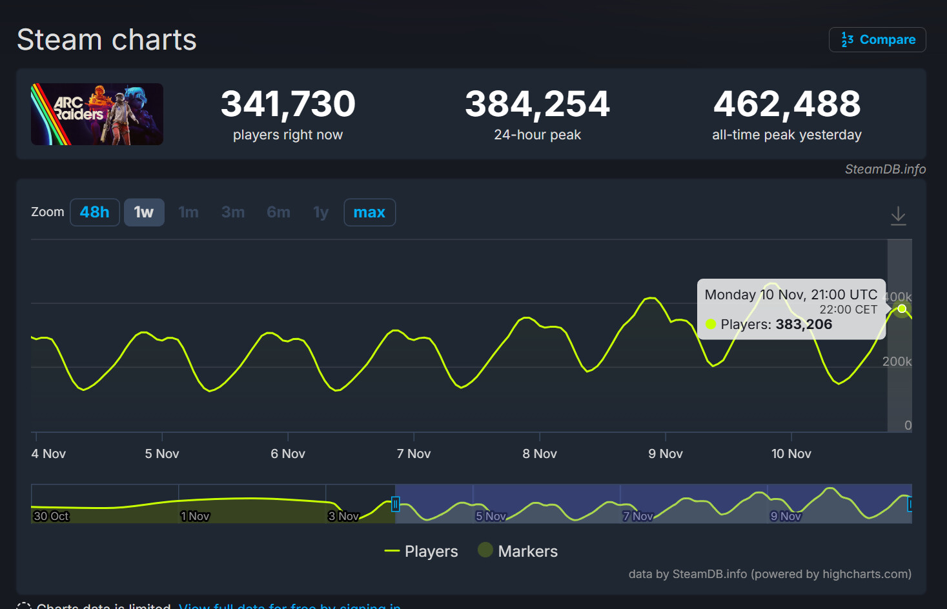The height and width of the screenshot is (609, 947).
Task: Click the chart download arrow icon
Action: [x=898, y=215]
